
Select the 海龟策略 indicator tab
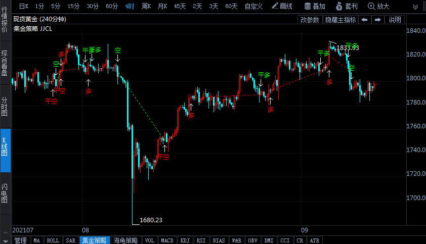pyautogui.click(x=125, y=240)
